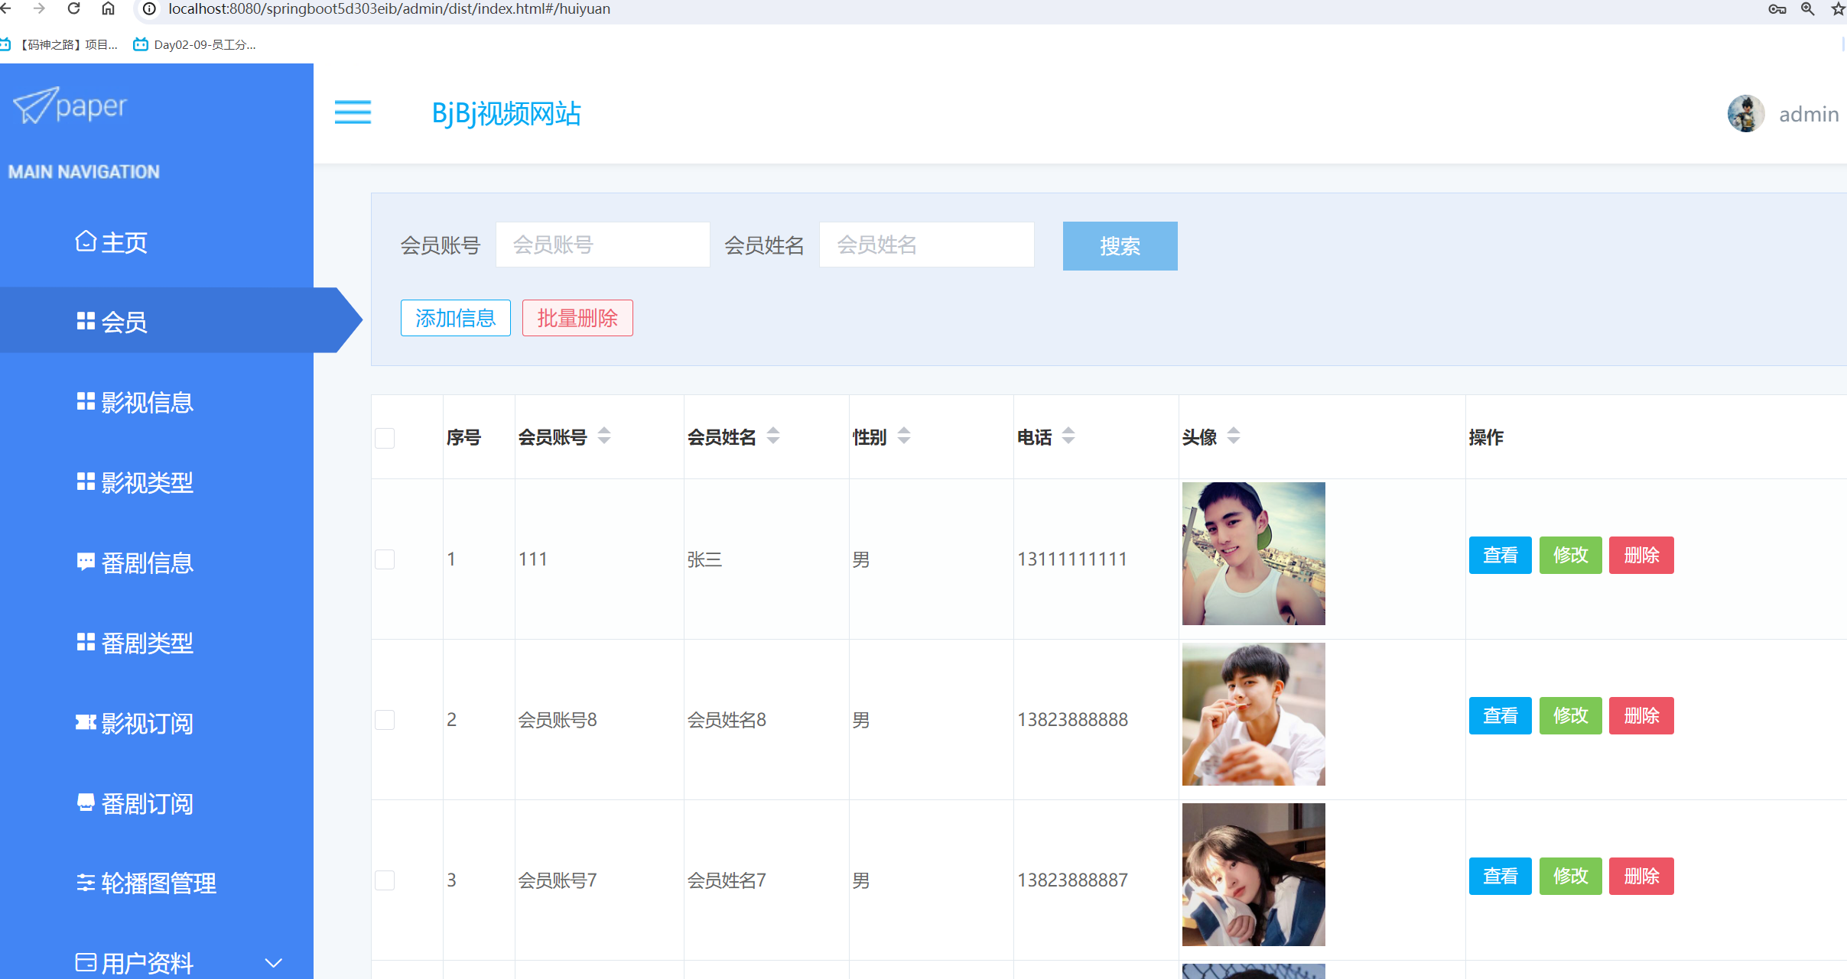Expand the 用户资料 menu chevron

pyautogui.click(x=273, y=963)
